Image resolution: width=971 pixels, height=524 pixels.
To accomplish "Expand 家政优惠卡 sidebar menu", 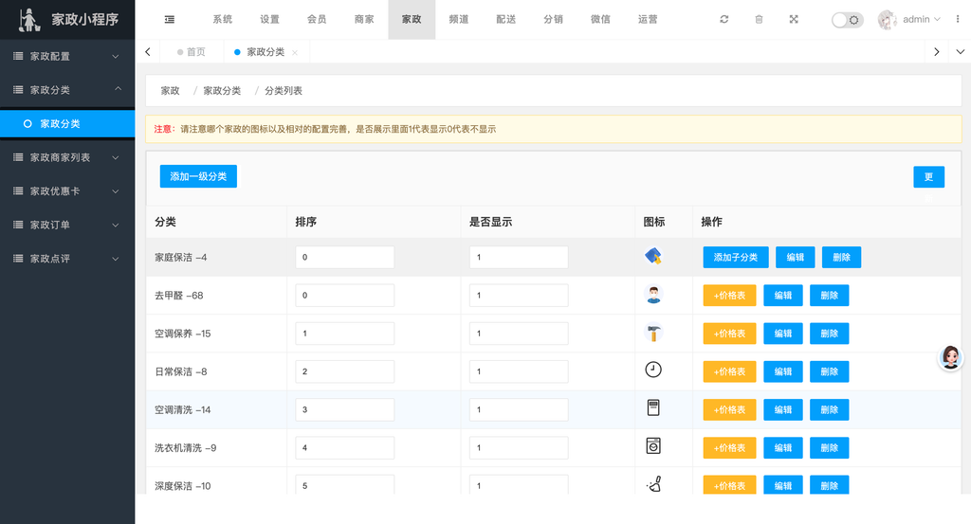I will (x=67, y=191).
